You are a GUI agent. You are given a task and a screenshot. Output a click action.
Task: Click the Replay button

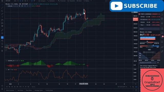pyautogui.click(x=86, y=1)
